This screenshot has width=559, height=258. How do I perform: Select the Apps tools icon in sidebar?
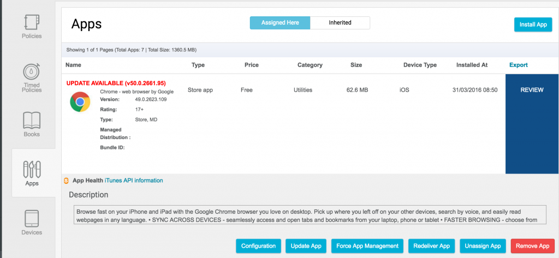click(32, 169)
